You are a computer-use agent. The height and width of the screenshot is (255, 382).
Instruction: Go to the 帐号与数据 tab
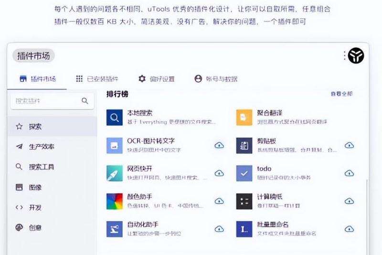click(216, 79)
